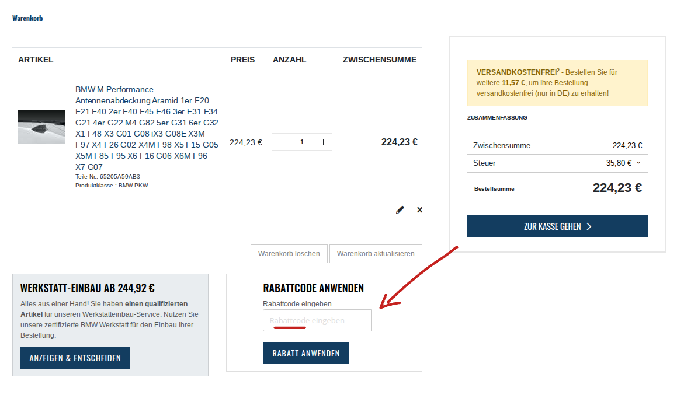Click the Zwischensumme row in summary
This screenshot has height=395, width=677.
click(x=557, y=146)
